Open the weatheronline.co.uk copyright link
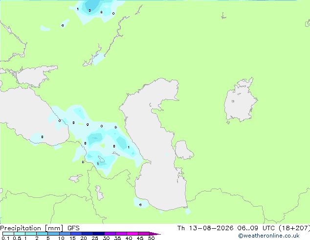The width and height of the screenshot is (310, 240). (269, 236)
